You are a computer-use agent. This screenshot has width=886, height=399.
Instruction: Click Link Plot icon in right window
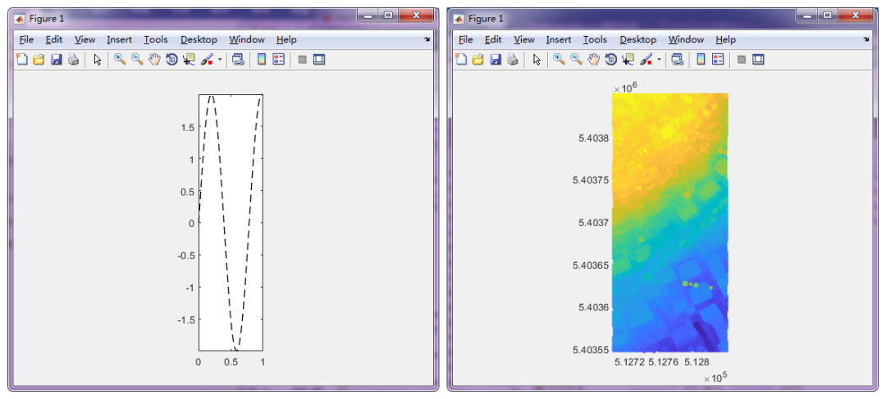point(677,59)
